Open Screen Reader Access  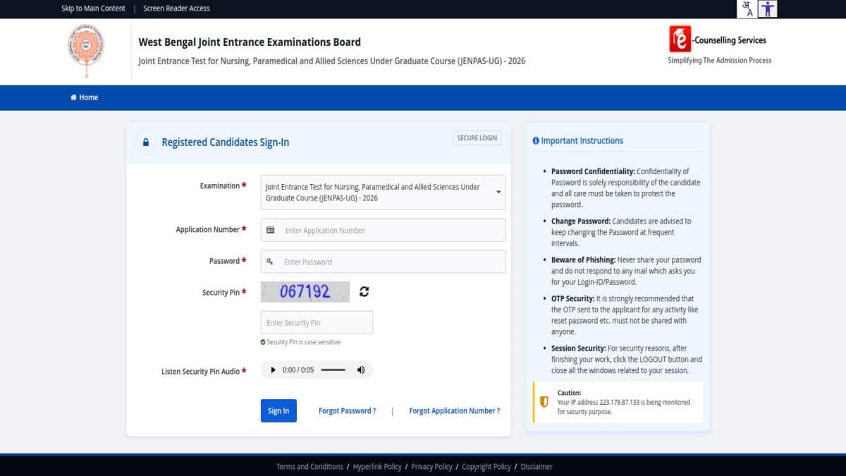(176, 8)
